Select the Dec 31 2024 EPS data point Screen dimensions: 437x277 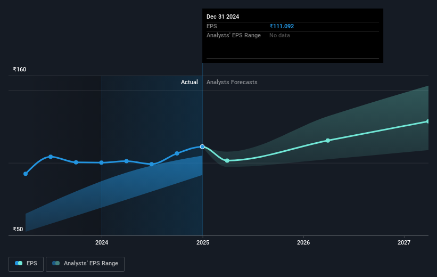click(202, 146)
